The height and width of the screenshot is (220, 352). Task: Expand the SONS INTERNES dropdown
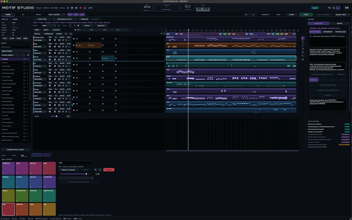pos(15,51)
